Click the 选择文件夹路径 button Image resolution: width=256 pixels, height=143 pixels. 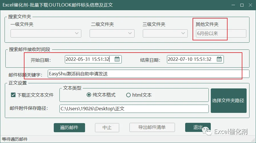pos(229,101)
